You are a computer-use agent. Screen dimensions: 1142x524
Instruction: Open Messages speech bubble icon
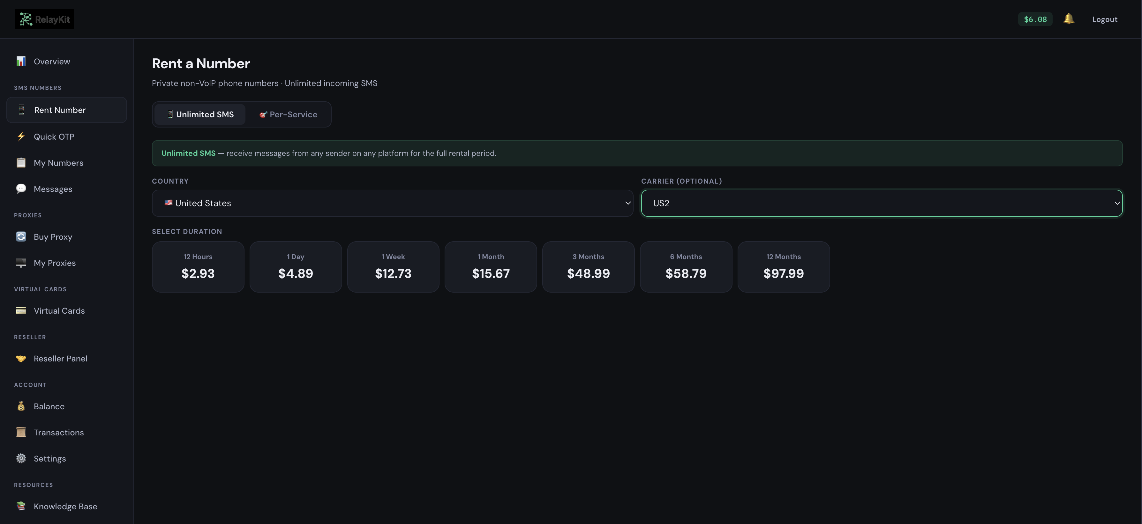coord(21,189)
